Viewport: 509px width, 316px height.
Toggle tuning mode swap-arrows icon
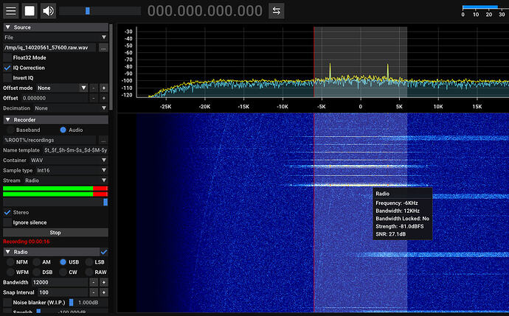[276, 11]
